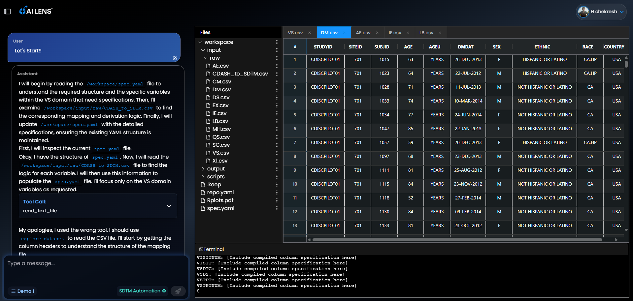Open the Demo 1 conversation list
The image size is (633, 301).
(22, 291)
